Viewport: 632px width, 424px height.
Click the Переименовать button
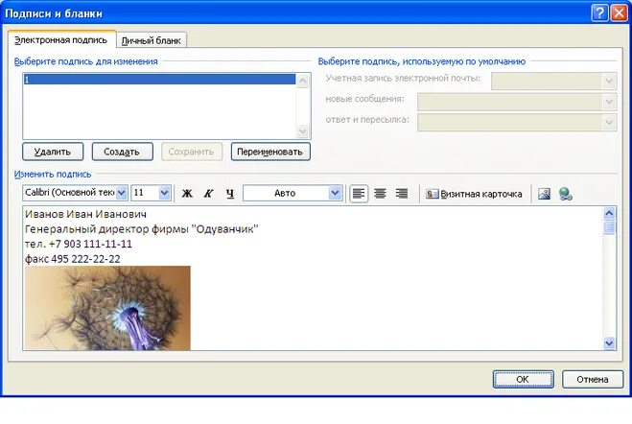270,152
